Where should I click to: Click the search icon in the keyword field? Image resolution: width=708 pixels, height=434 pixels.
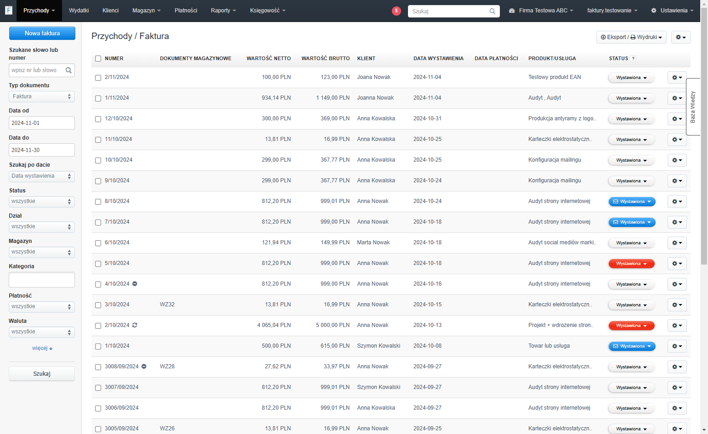[68, 70]
